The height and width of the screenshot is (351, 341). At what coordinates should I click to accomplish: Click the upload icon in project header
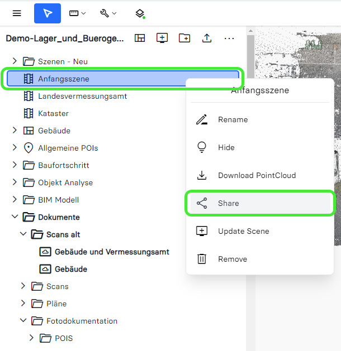[x=207, y=38]
